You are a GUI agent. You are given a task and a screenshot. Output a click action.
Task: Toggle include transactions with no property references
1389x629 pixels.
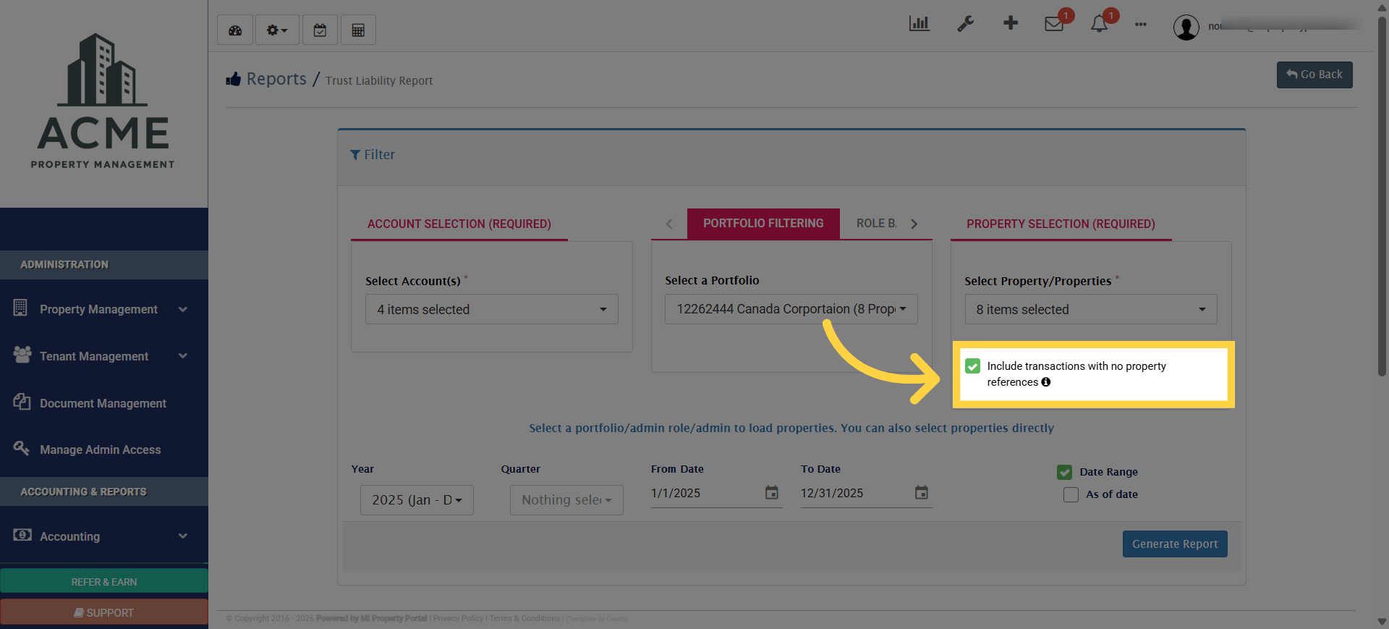pos(973,366)
